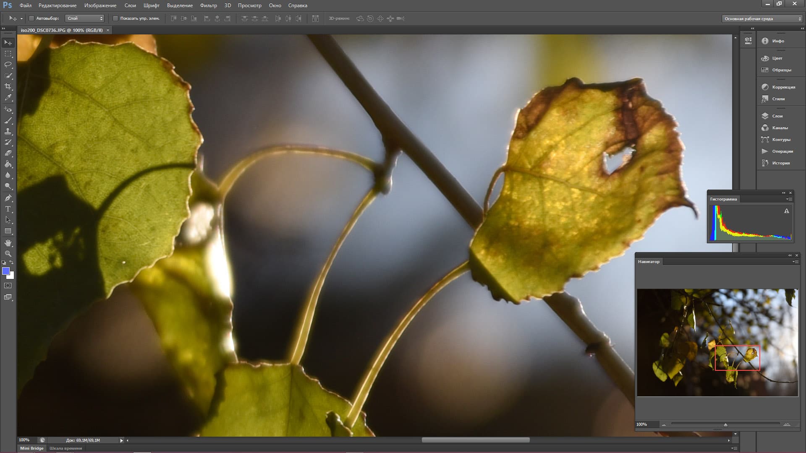Open the История panel
The height and width of the screenshot is (453, 806).
780,163
